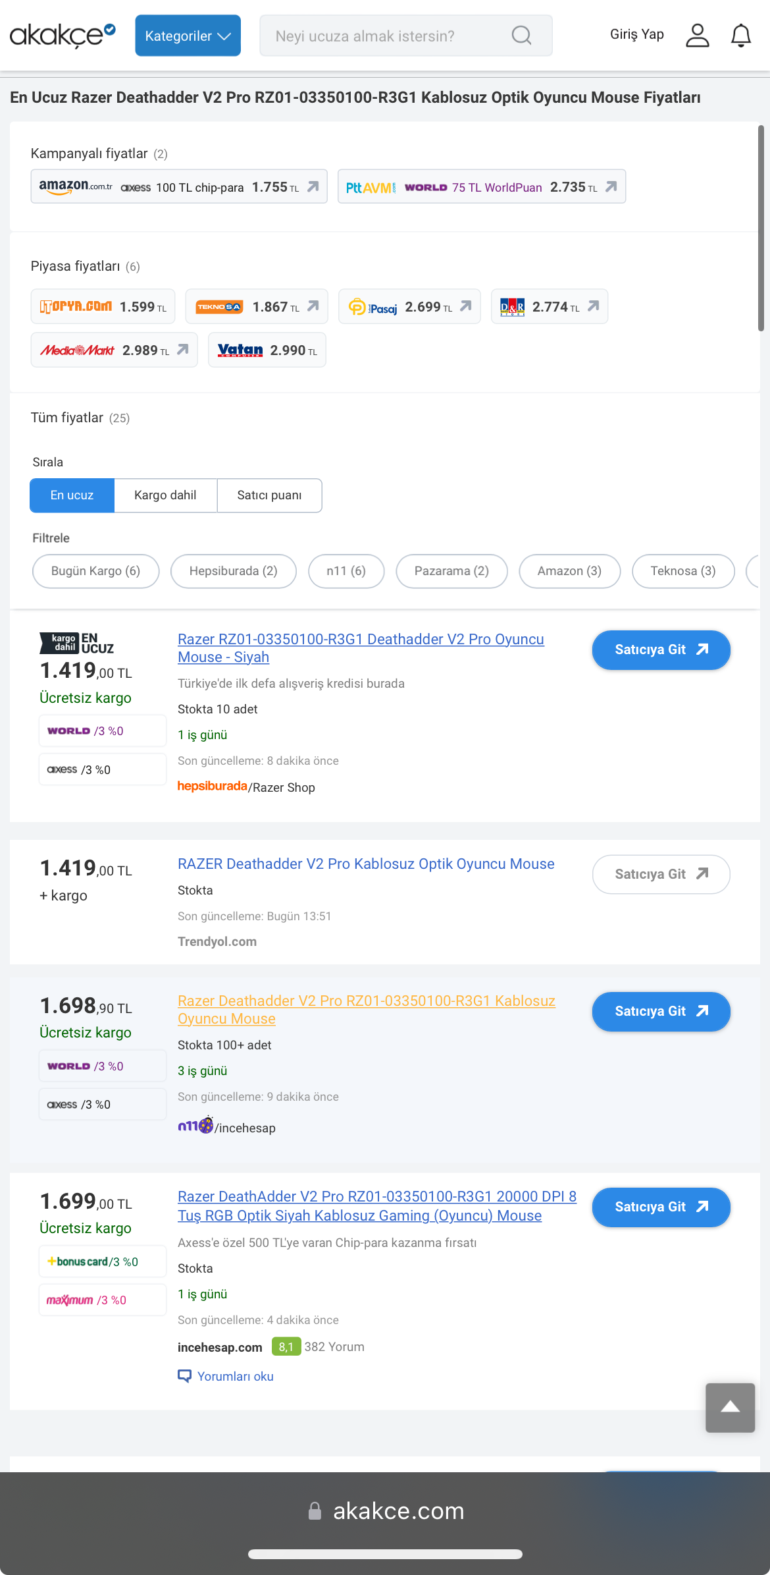This screenshot has width=770, height=1575.
Task: Open the Teknosa 1.867 TL price
Action: tap(257, 307)
